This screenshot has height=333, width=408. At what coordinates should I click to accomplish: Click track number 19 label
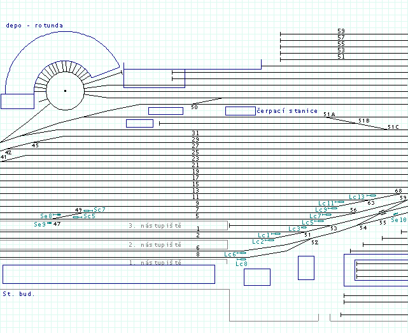point(195,172)
